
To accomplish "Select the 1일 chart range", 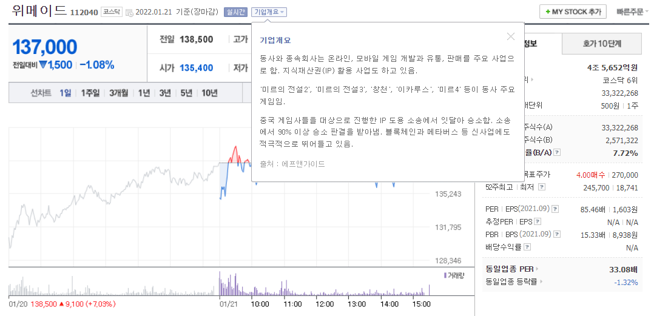I will pos(65,93).
